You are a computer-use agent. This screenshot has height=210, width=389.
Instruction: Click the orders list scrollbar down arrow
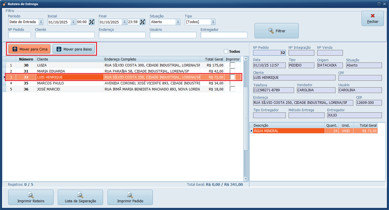(246, 179)
